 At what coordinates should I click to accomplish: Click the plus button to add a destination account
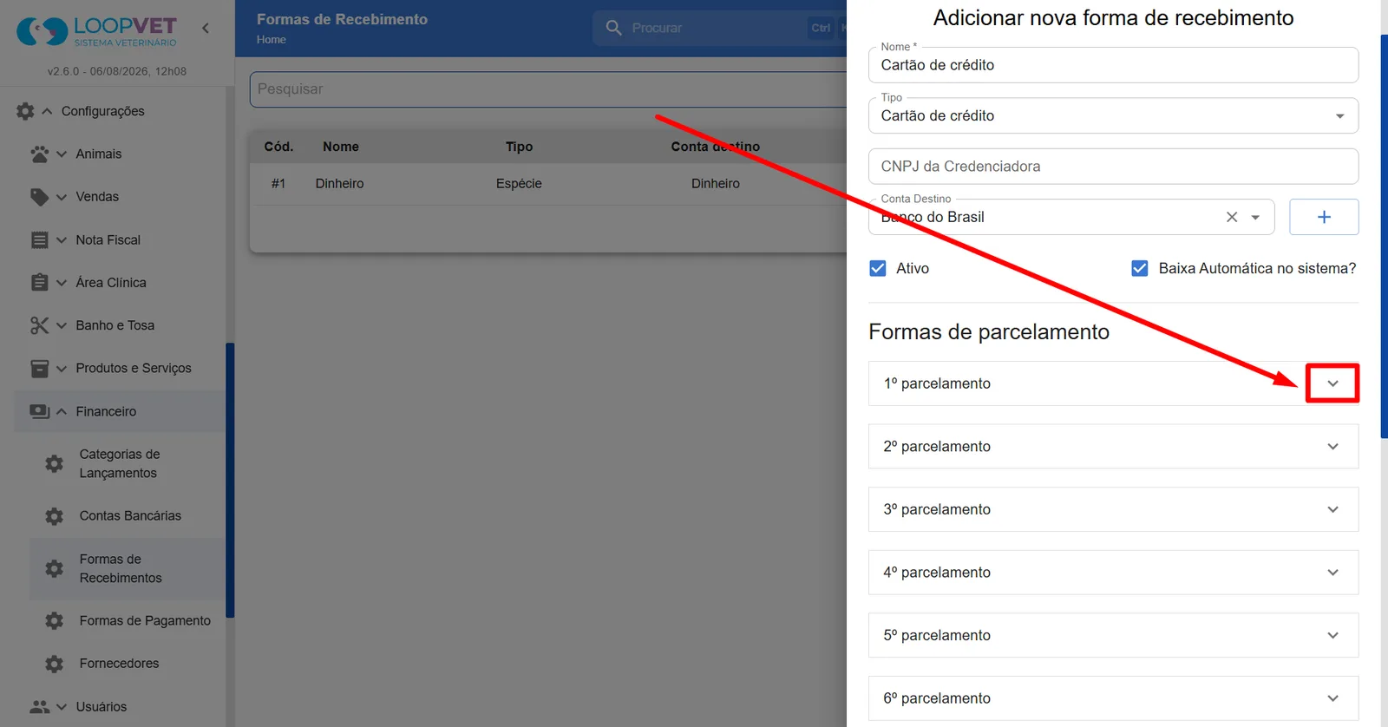[x=1324, y=217]
